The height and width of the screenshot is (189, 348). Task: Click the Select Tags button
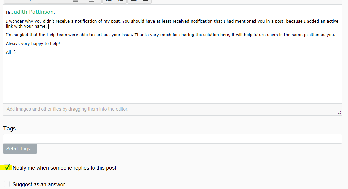click(20, 149)
